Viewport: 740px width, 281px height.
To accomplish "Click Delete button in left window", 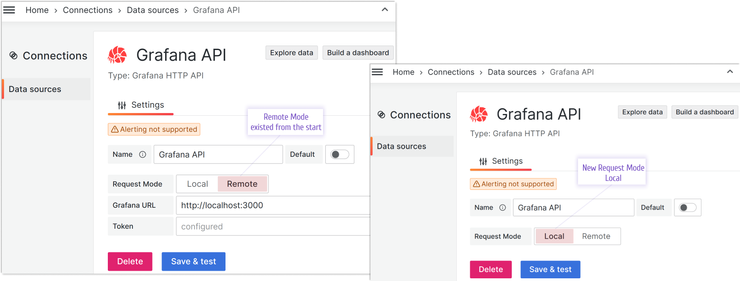I will pyautogui.click(x=130, y=262).
